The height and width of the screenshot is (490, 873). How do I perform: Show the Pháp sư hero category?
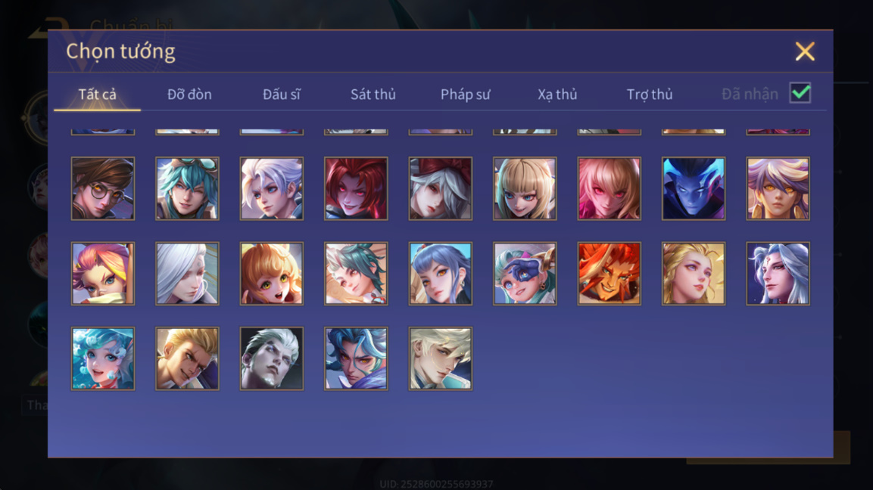tap(465, 95)
